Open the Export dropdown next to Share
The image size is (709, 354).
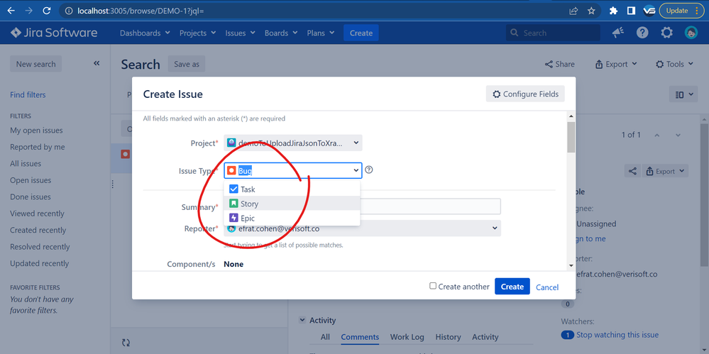point(616,64)
